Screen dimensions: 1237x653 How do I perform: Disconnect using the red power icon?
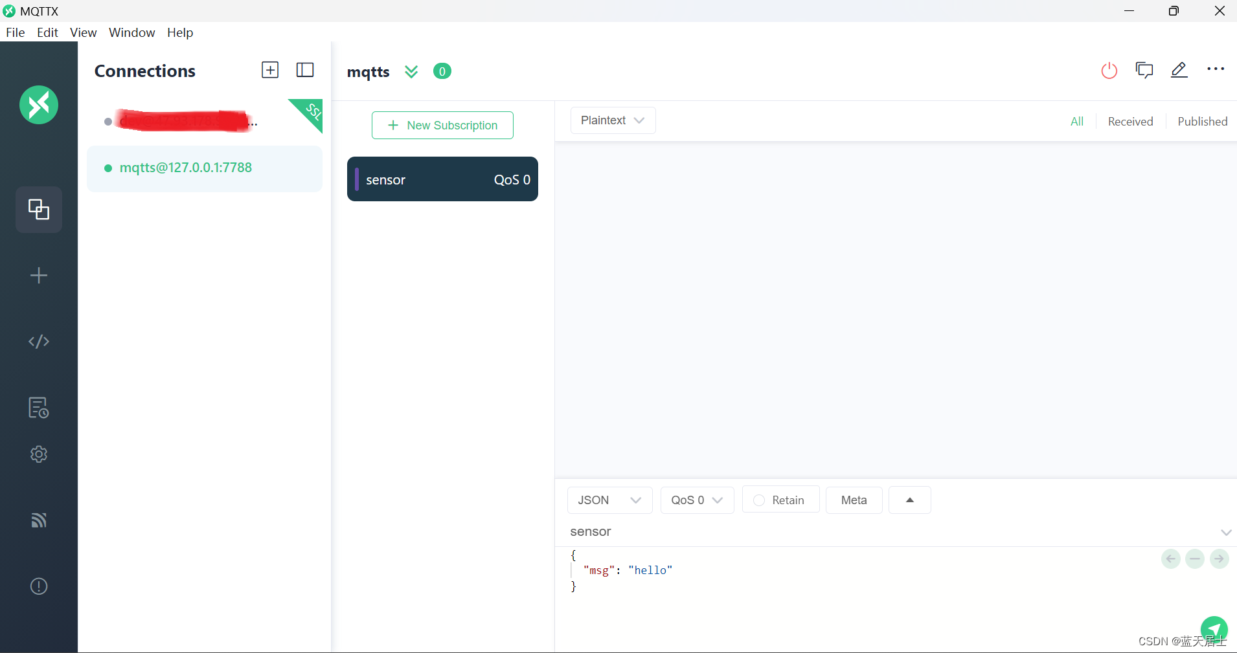click(x=1109, y=70)
